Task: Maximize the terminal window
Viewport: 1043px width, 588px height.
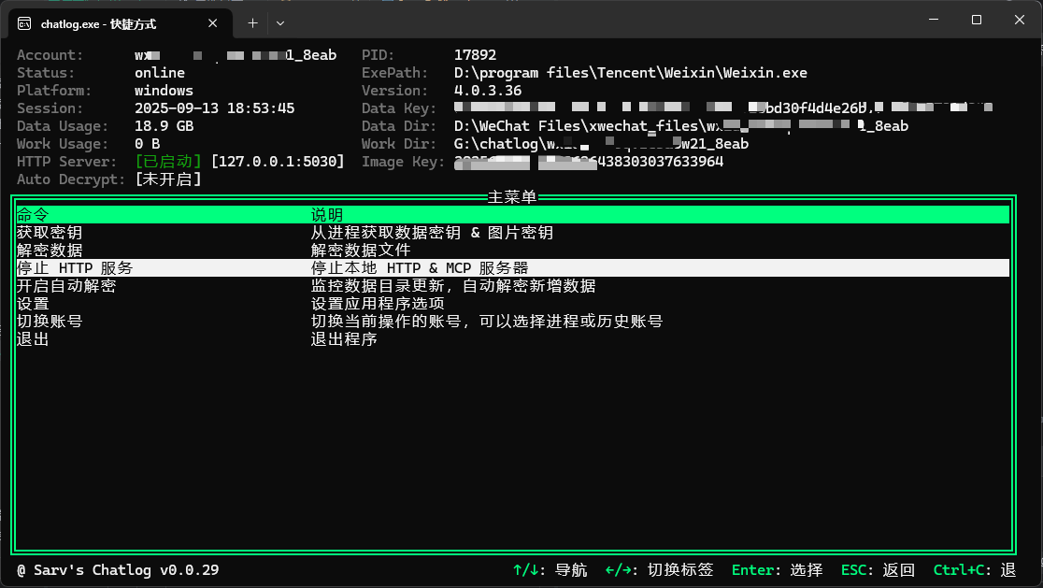Action: [976, 20]
